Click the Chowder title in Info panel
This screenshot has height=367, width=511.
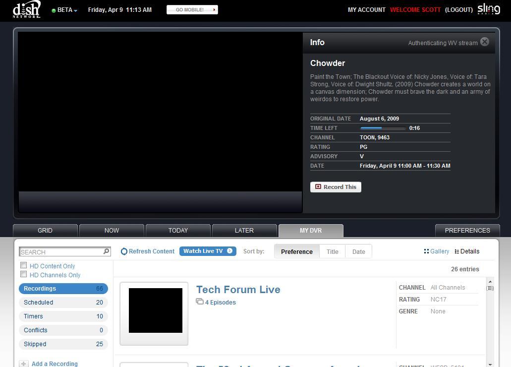point(328,63)
